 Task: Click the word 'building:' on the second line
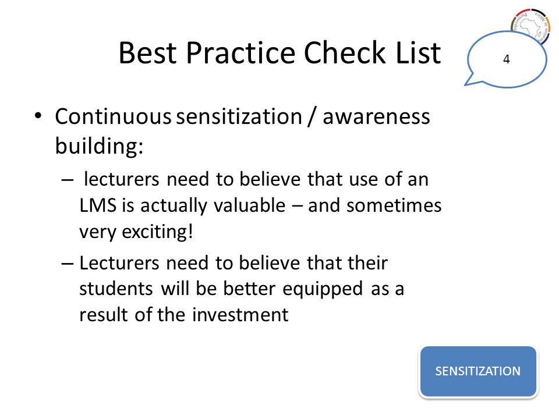[99, 147]
